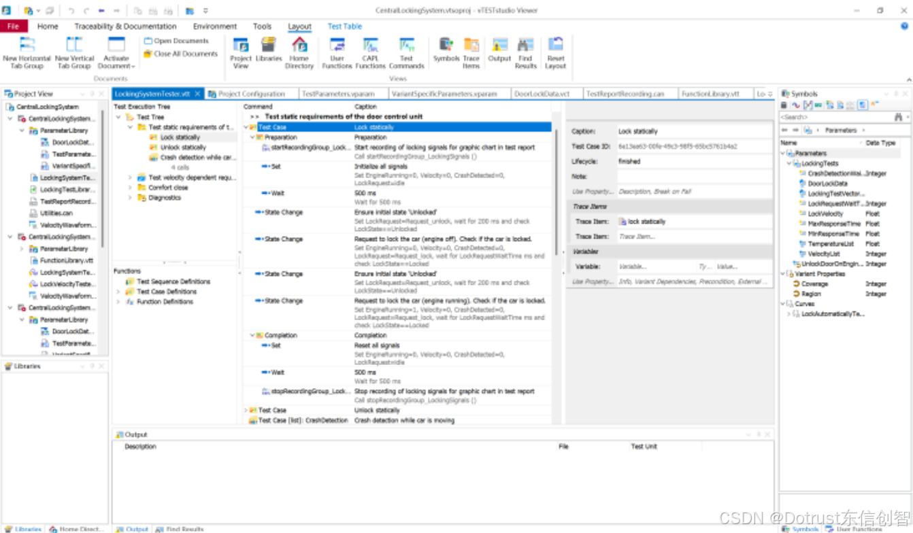Select Crash detection while car item
The image size is (913, 533).
click(x=198, y=158)
